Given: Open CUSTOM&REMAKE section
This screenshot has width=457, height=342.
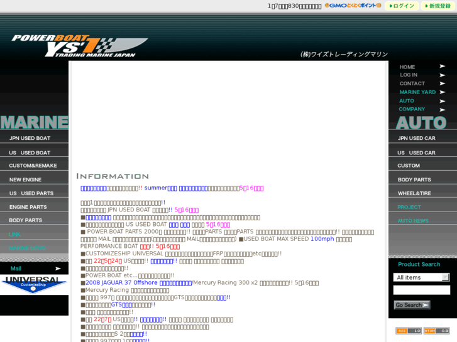Looking at the screenshot, I should pos(34,165).
